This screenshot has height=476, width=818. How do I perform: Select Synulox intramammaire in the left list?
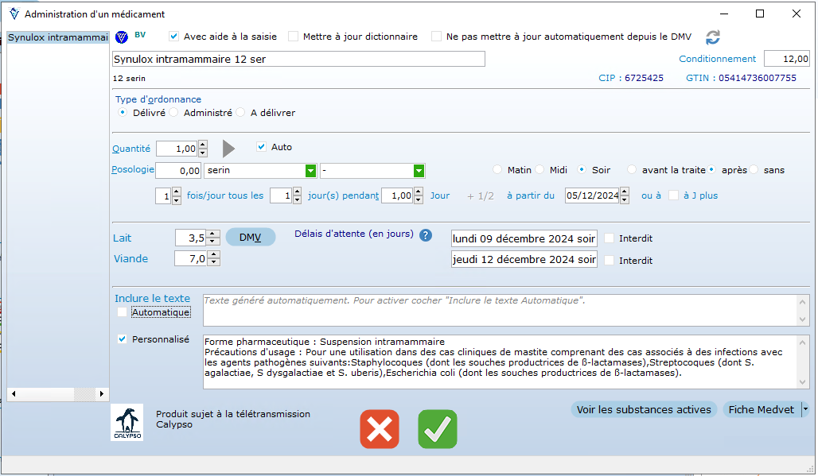click(x=58, y=37)
